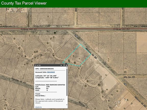Click the Lot number 278
The image size is (147, 110).
48,87
